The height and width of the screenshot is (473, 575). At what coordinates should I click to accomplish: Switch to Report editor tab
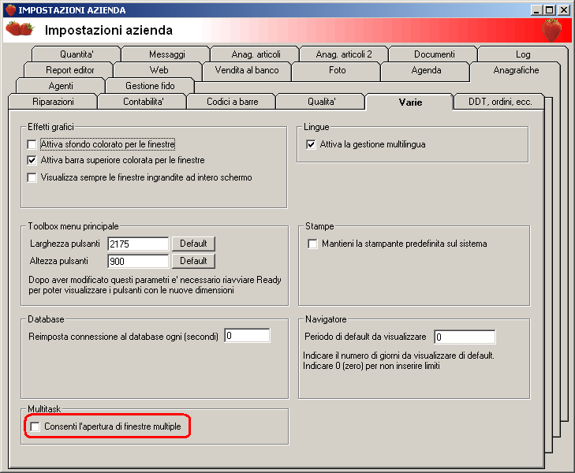[69, 70]
